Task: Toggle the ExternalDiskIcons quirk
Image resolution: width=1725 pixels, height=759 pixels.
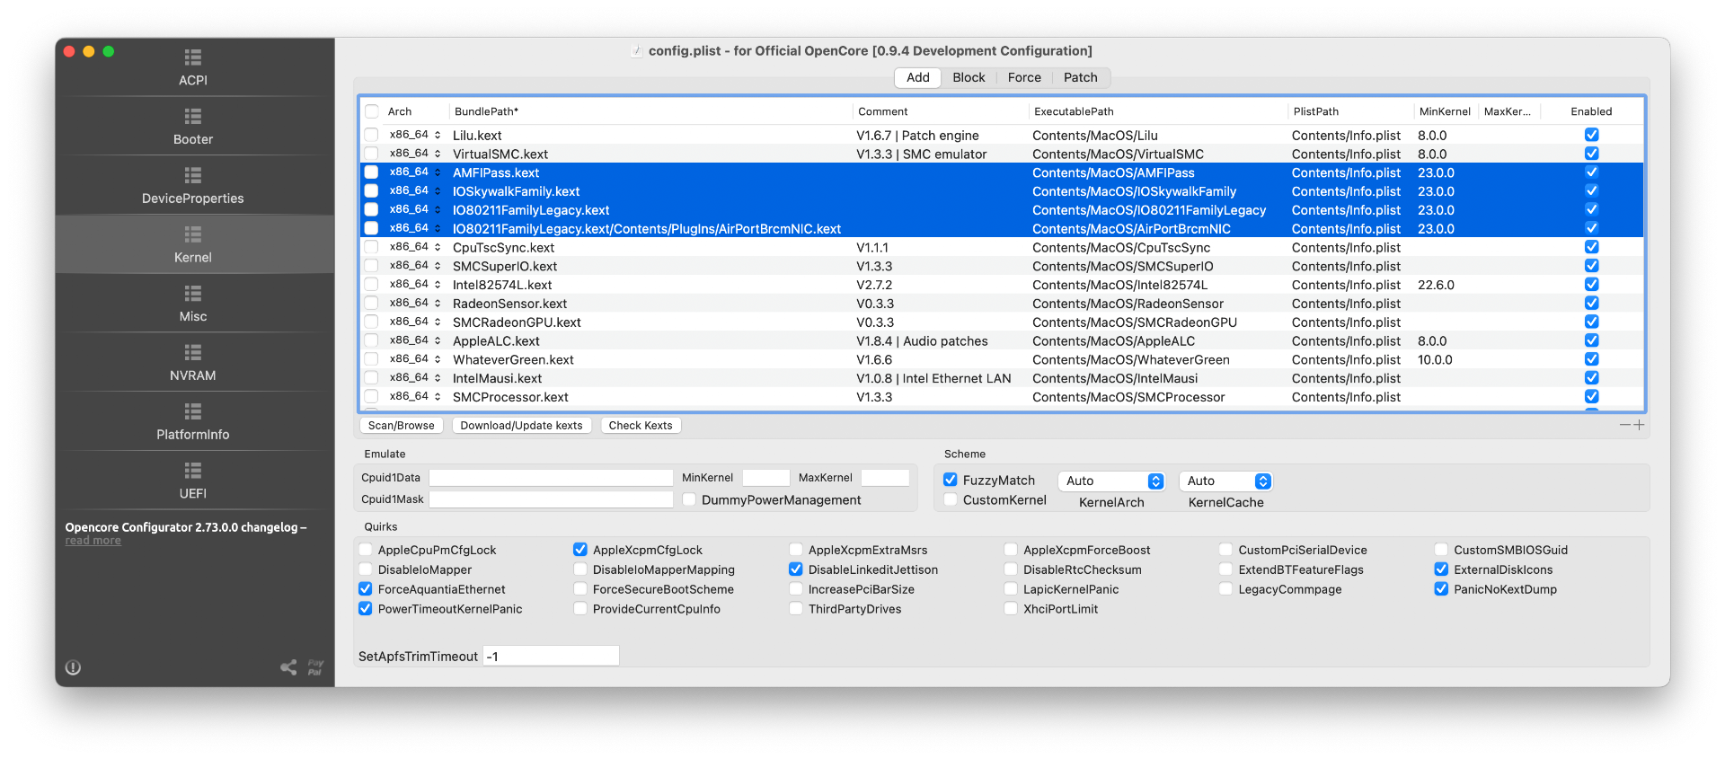Action: (x=1441, y=570)
